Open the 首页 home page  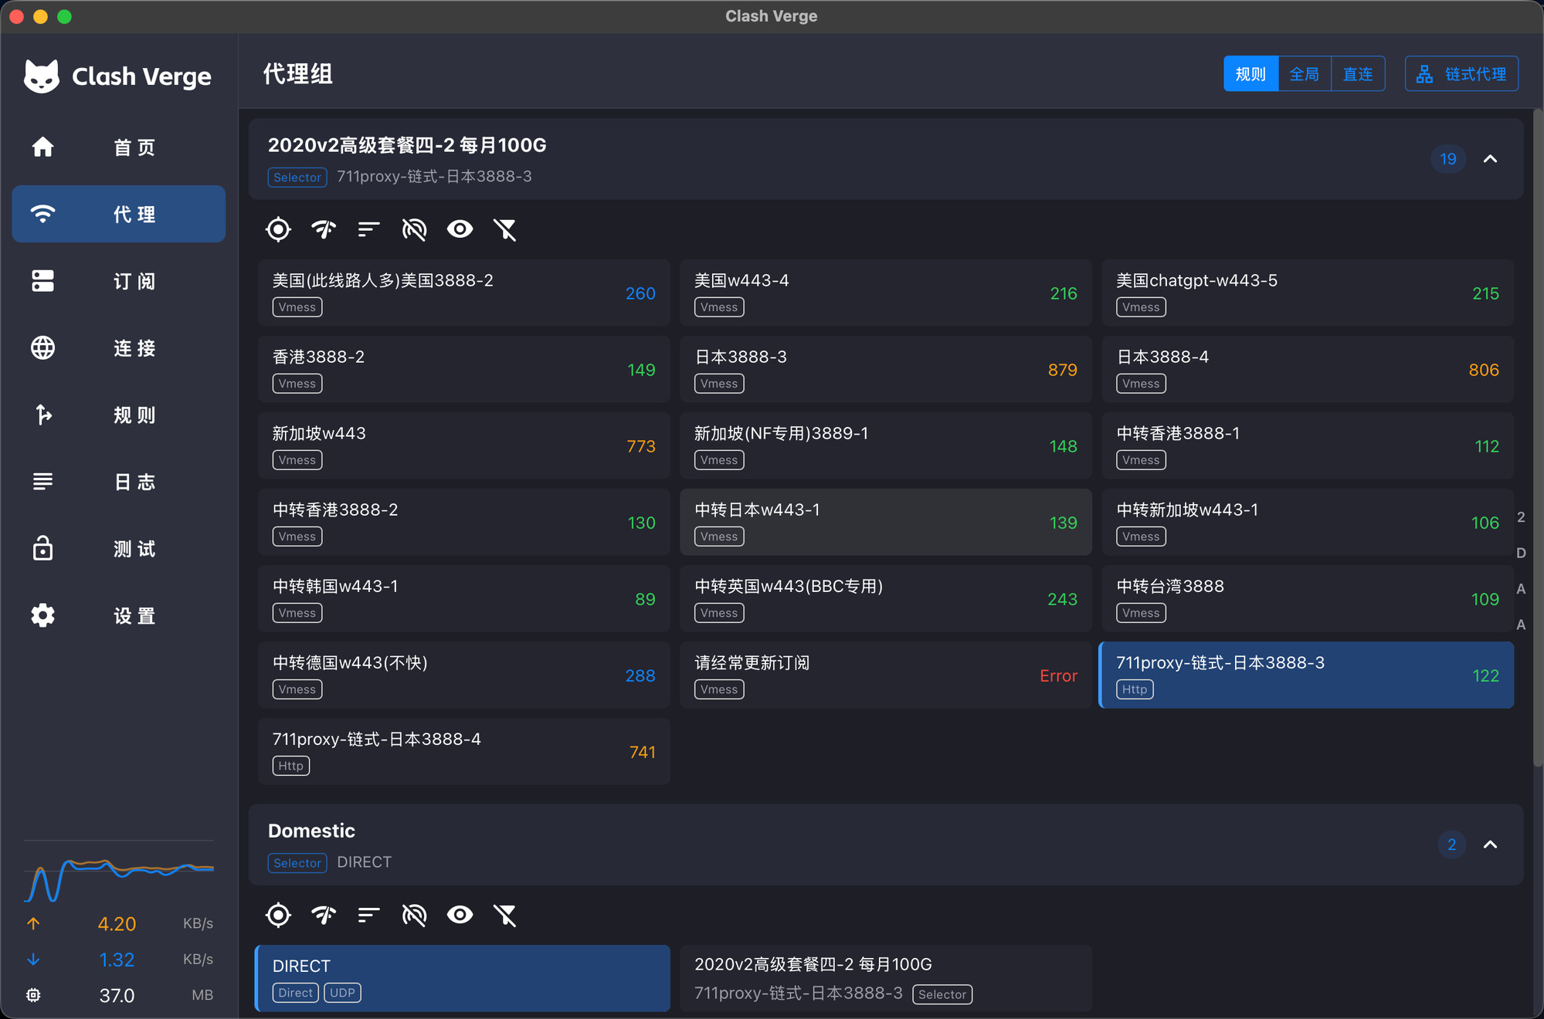coord(119,147)
